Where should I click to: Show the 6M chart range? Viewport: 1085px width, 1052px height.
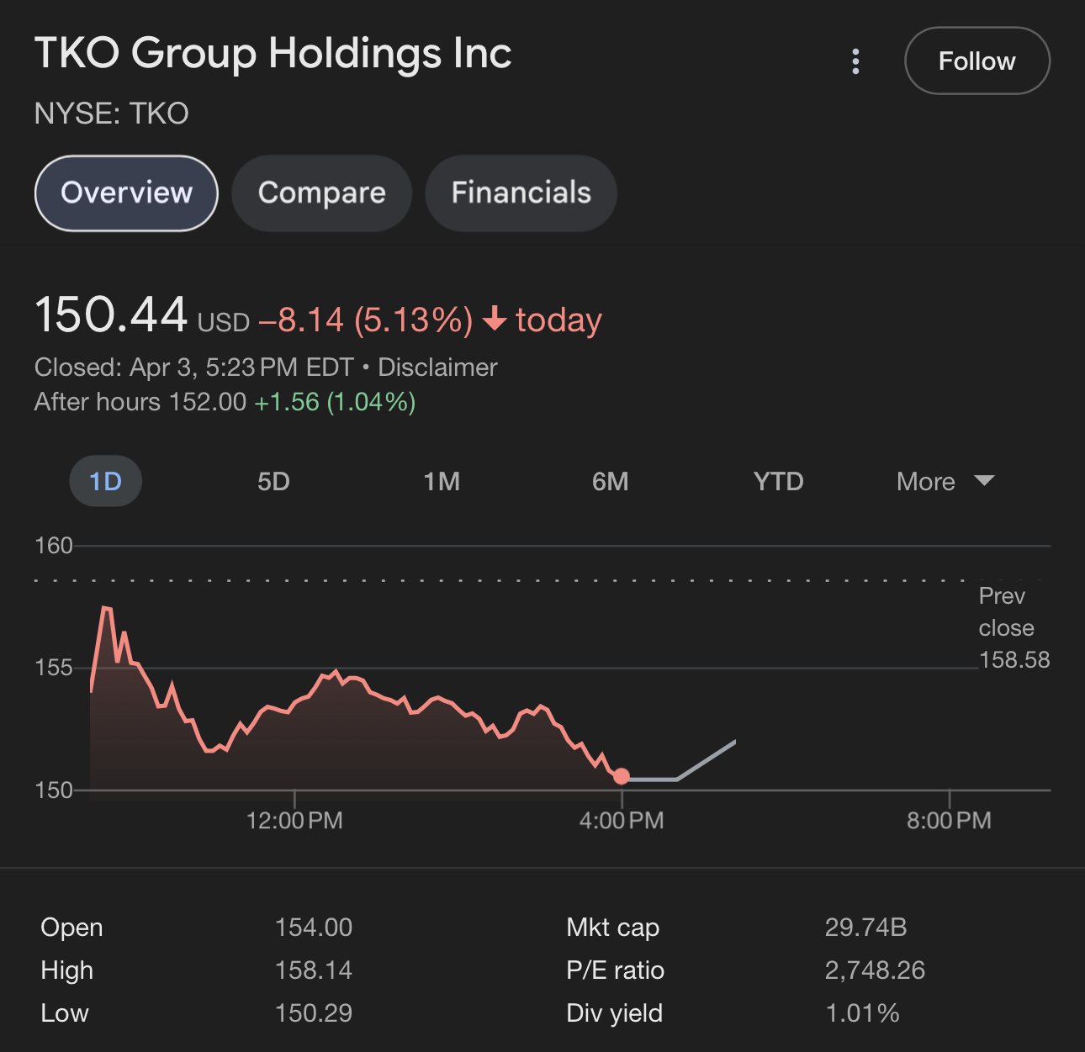(x=610, y=481)
